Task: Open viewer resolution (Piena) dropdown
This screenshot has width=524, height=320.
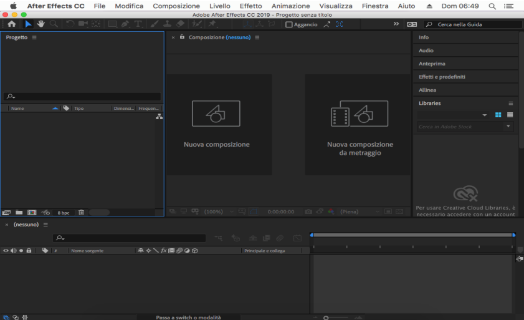Action: pyautogui.click(x=360, y=211)
